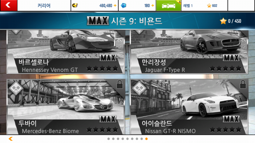The height and width of the screenshot is (143, 255).
Task: Tap the star rating on Jaguar F-Type R
Action: (x=225, y=68)
